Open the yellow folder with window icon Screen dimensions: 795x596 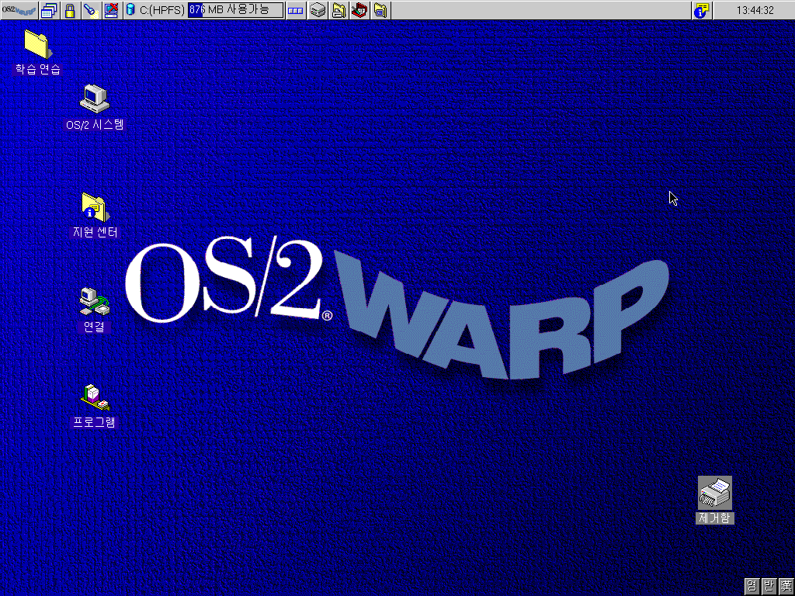380,10
